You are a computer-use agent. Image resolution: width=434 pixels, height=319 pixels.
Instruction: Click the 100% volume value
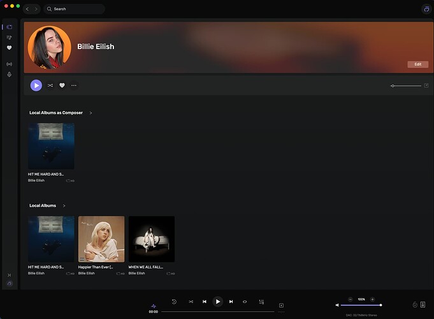[x=361, y=299]
